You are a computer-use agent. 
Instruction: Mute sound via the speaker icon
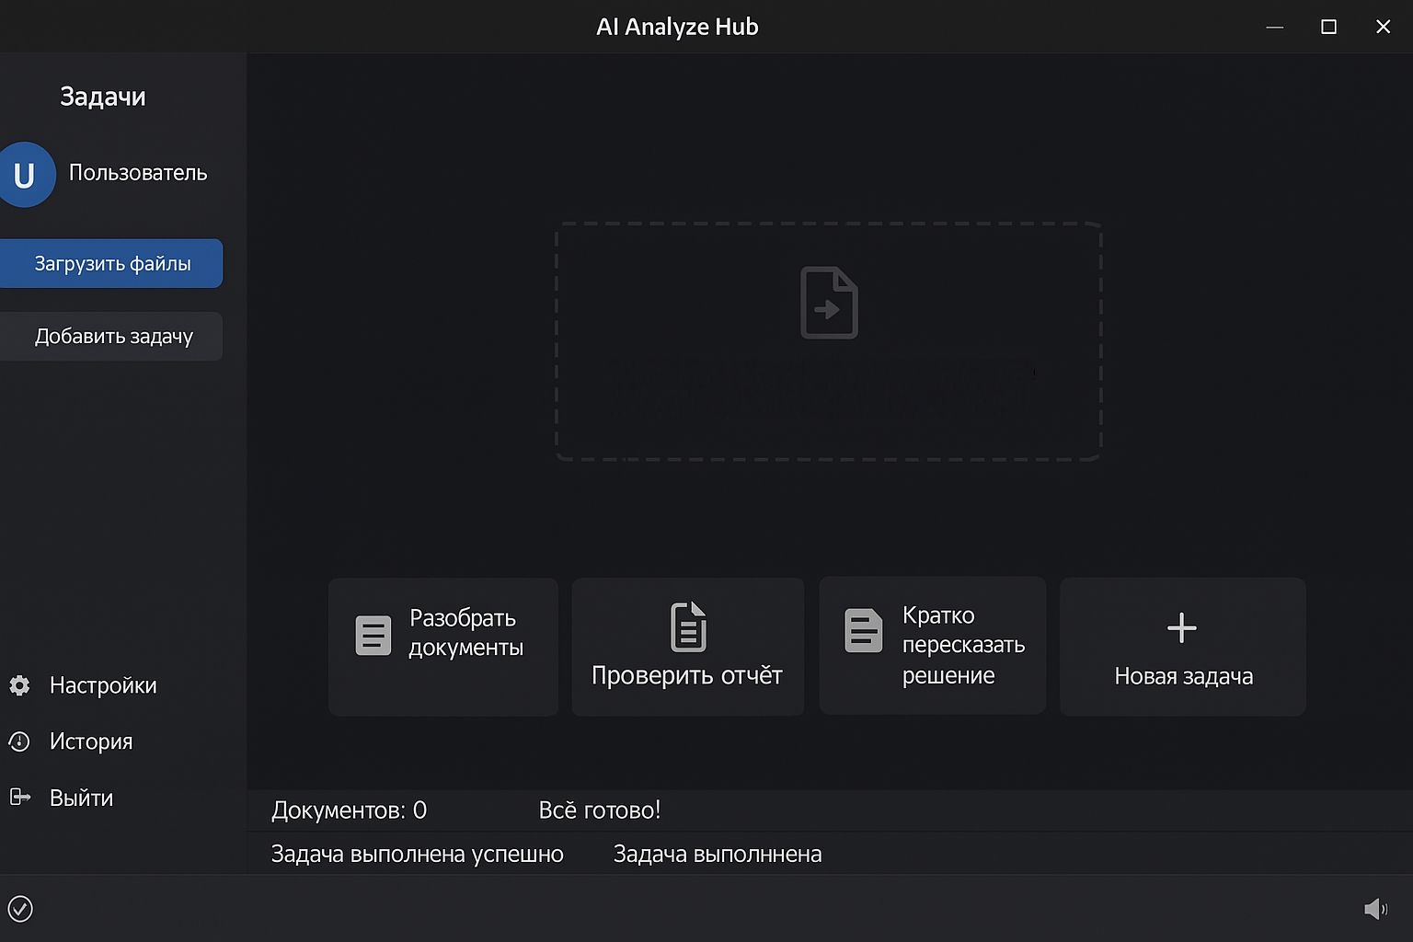click(x=1377, y=909)
